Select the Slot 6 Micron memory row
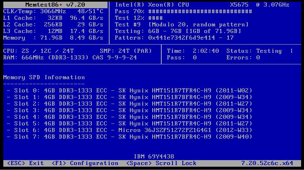304x170 pixels. pyautogui.click(x=129, y=130)
